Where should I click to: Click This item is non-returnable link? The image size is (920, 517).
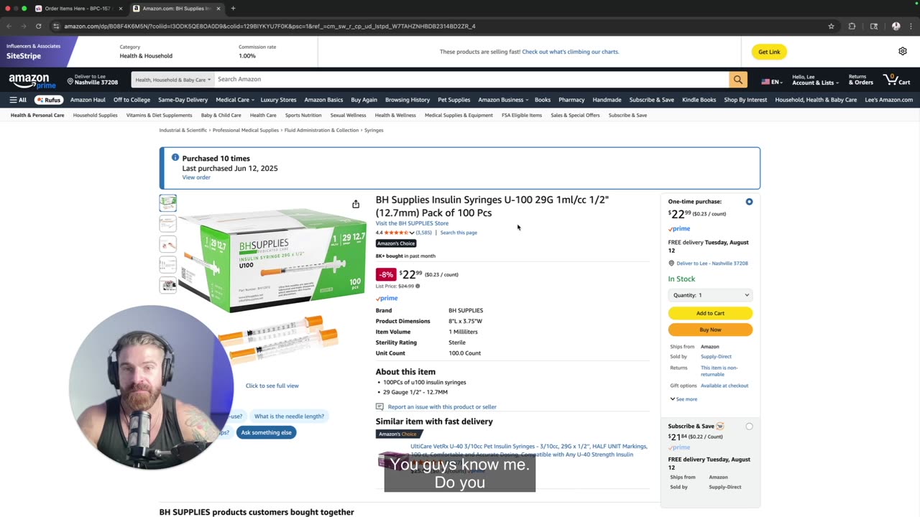point(719,371)
